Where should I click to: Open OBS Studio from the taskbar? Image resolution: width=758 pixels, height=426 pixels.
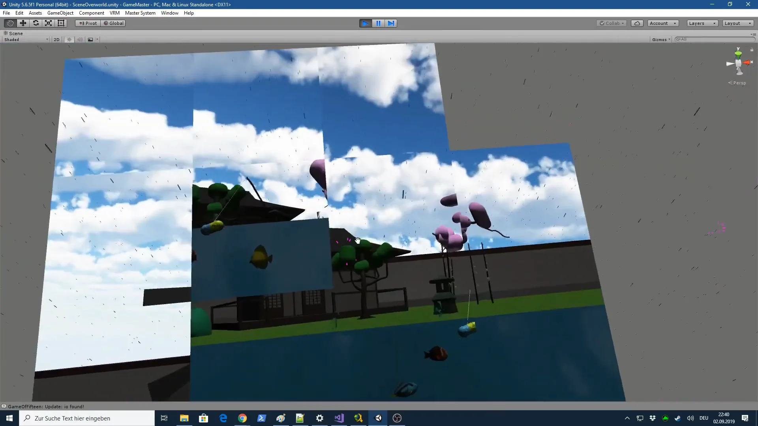(x=397, y=418)
